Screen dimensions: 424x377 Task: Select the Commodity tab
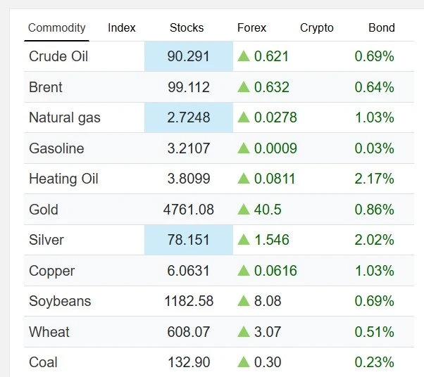click(57, 28)
